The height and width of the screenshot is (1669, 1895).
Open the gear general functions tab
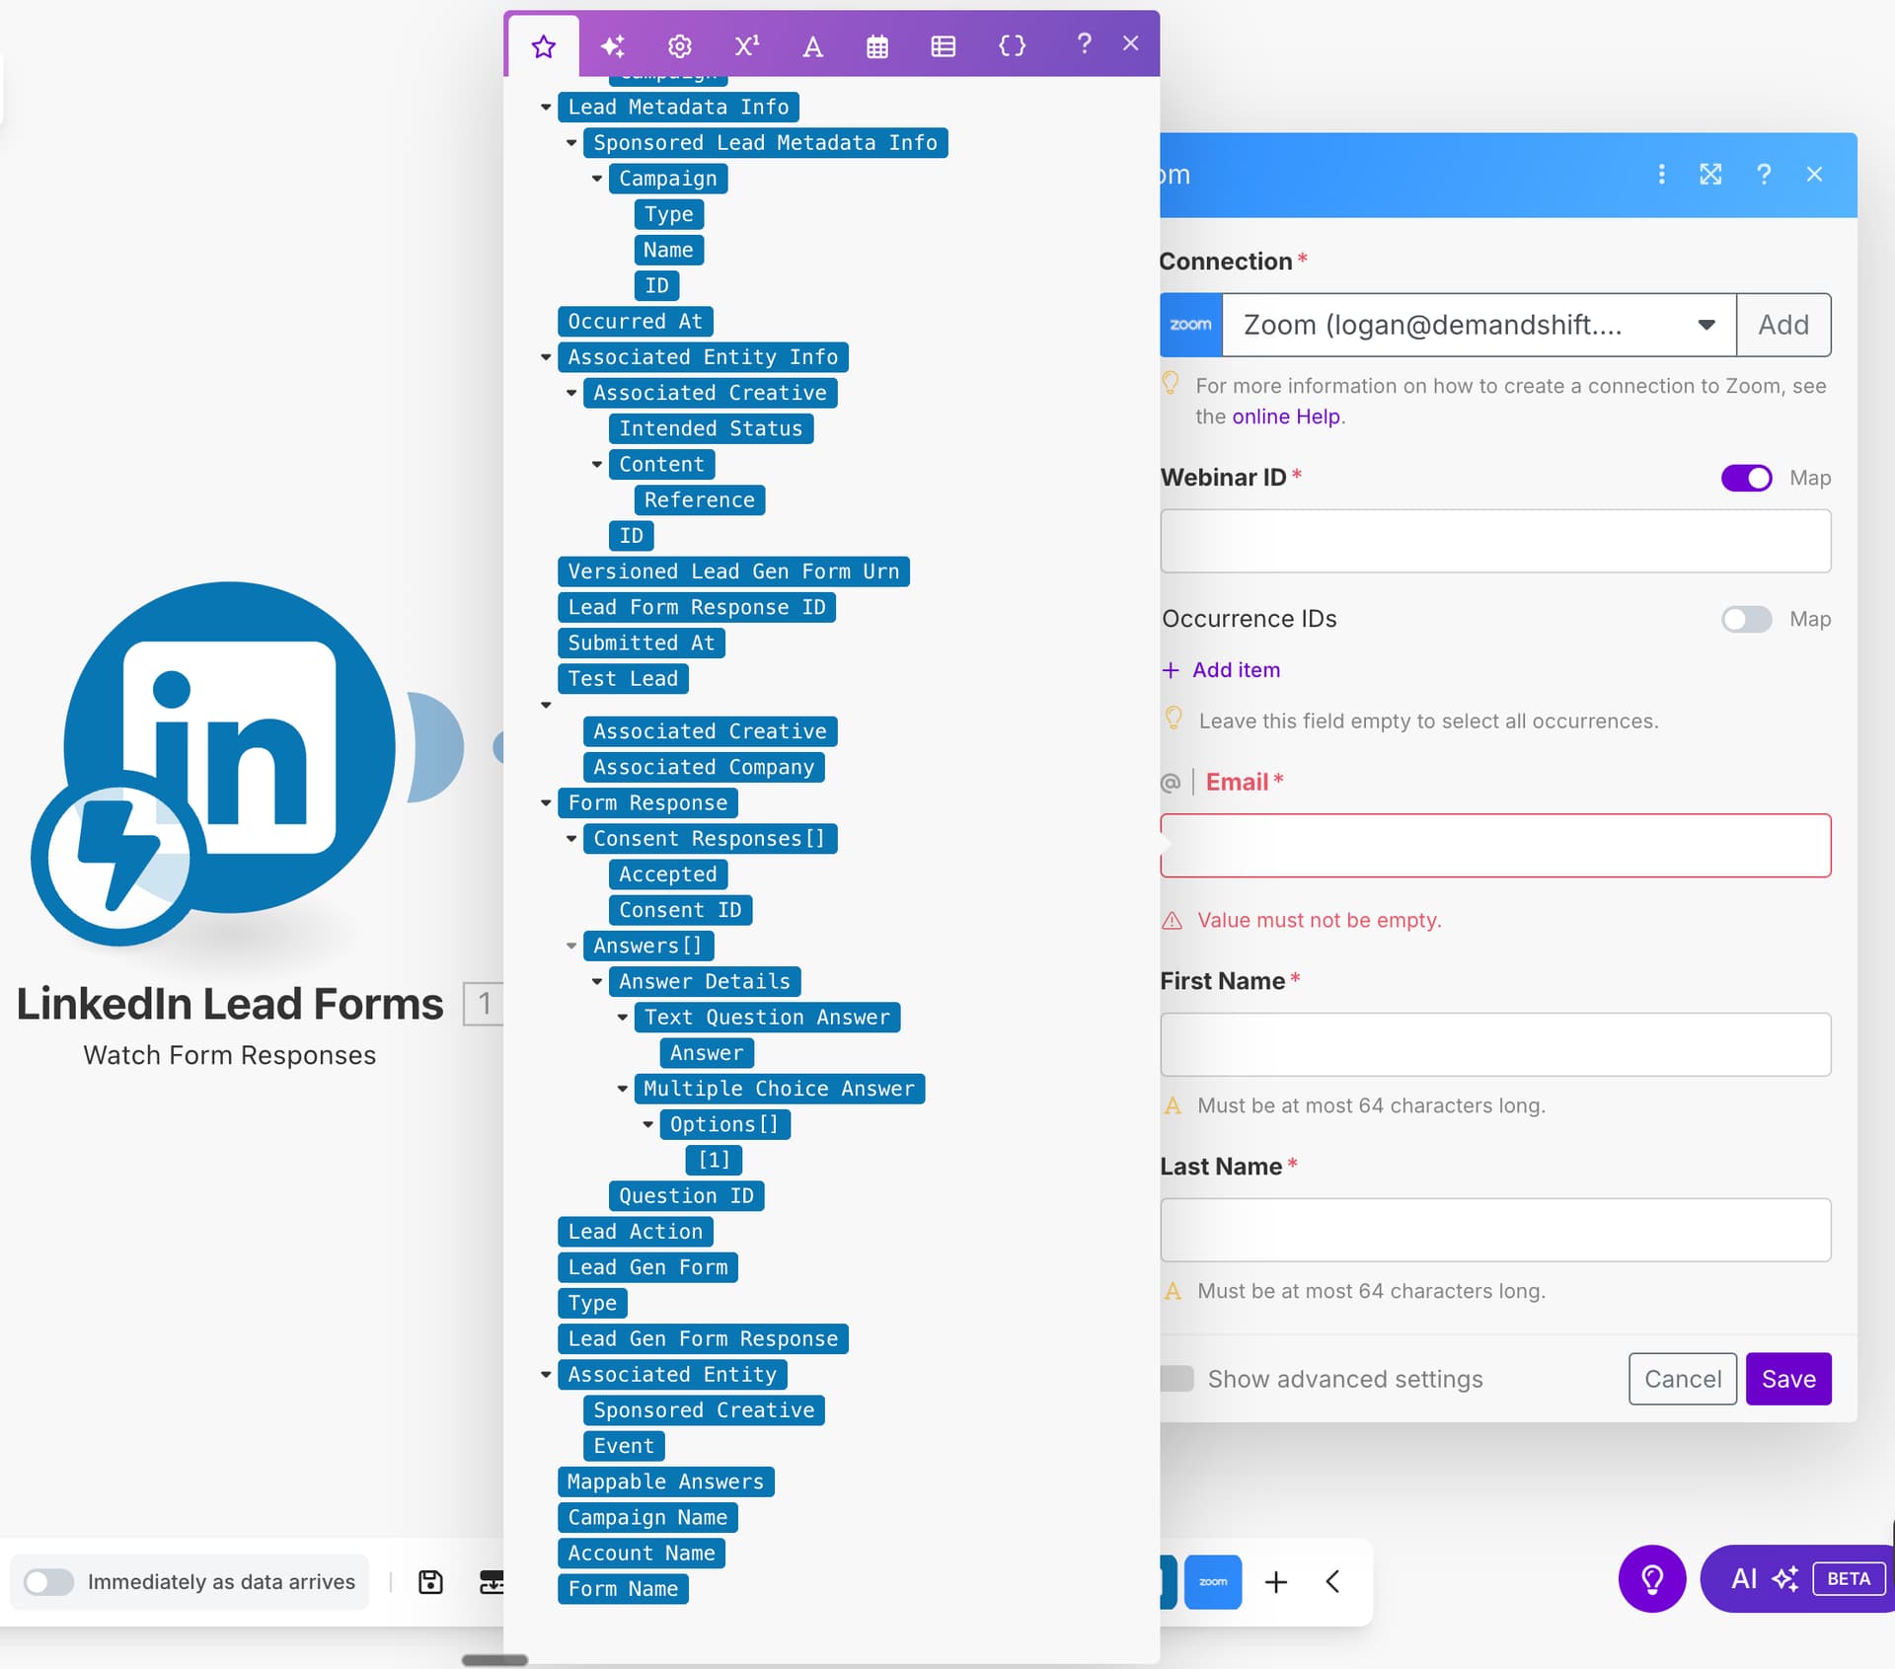679,45
